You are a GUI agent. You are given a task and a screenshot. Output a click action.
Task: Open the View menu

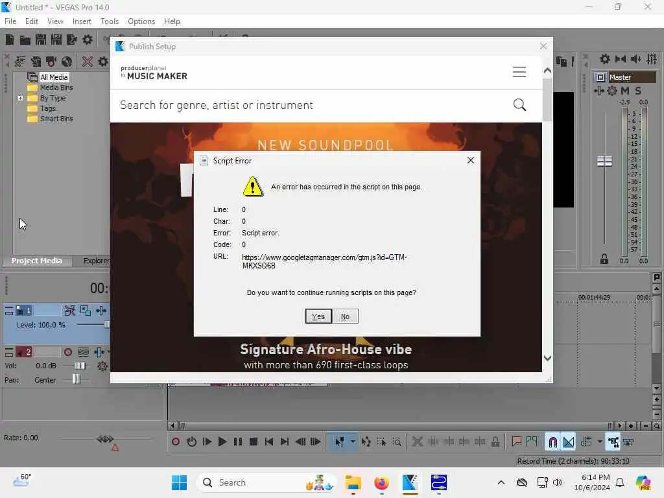(55, 21)
